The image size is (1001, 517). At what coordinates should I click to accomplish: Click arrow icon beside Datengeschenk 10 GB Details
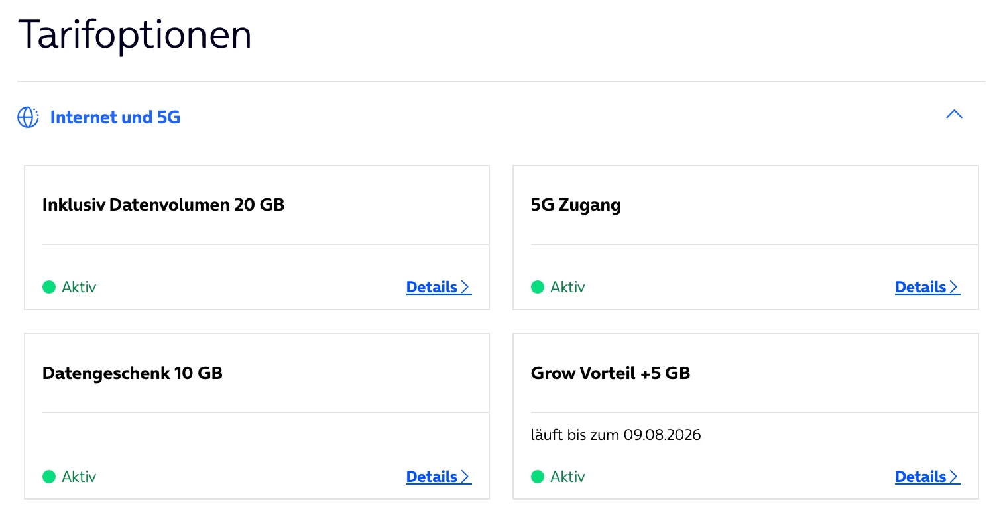pyautogui.click(x=465, y=477)
